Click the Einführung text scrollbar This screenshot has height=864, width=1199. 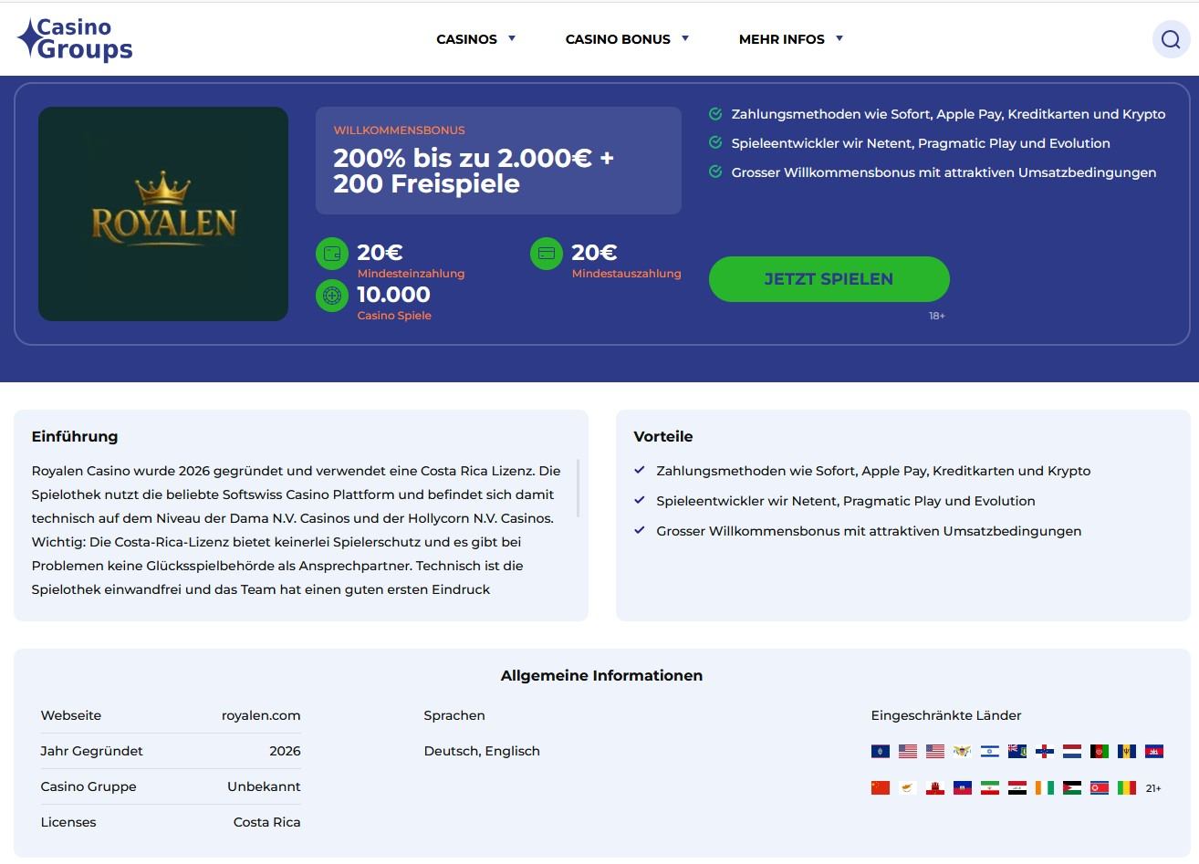click(x=579, y=489)
